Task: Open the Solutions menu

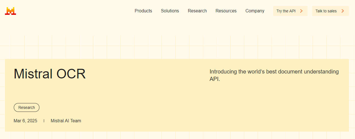Action: (x=170, y=11)
